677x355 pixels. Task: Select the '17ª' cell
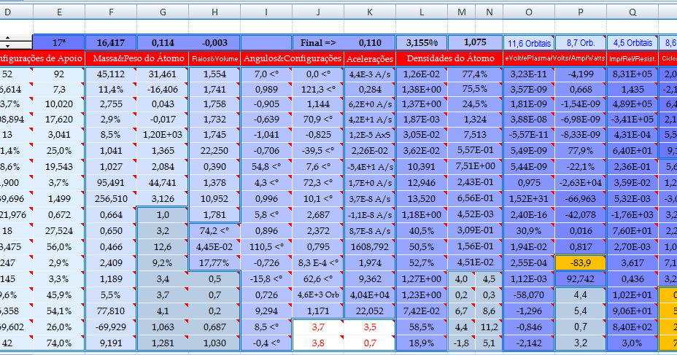pyautogui.click(x=58, y=43)
